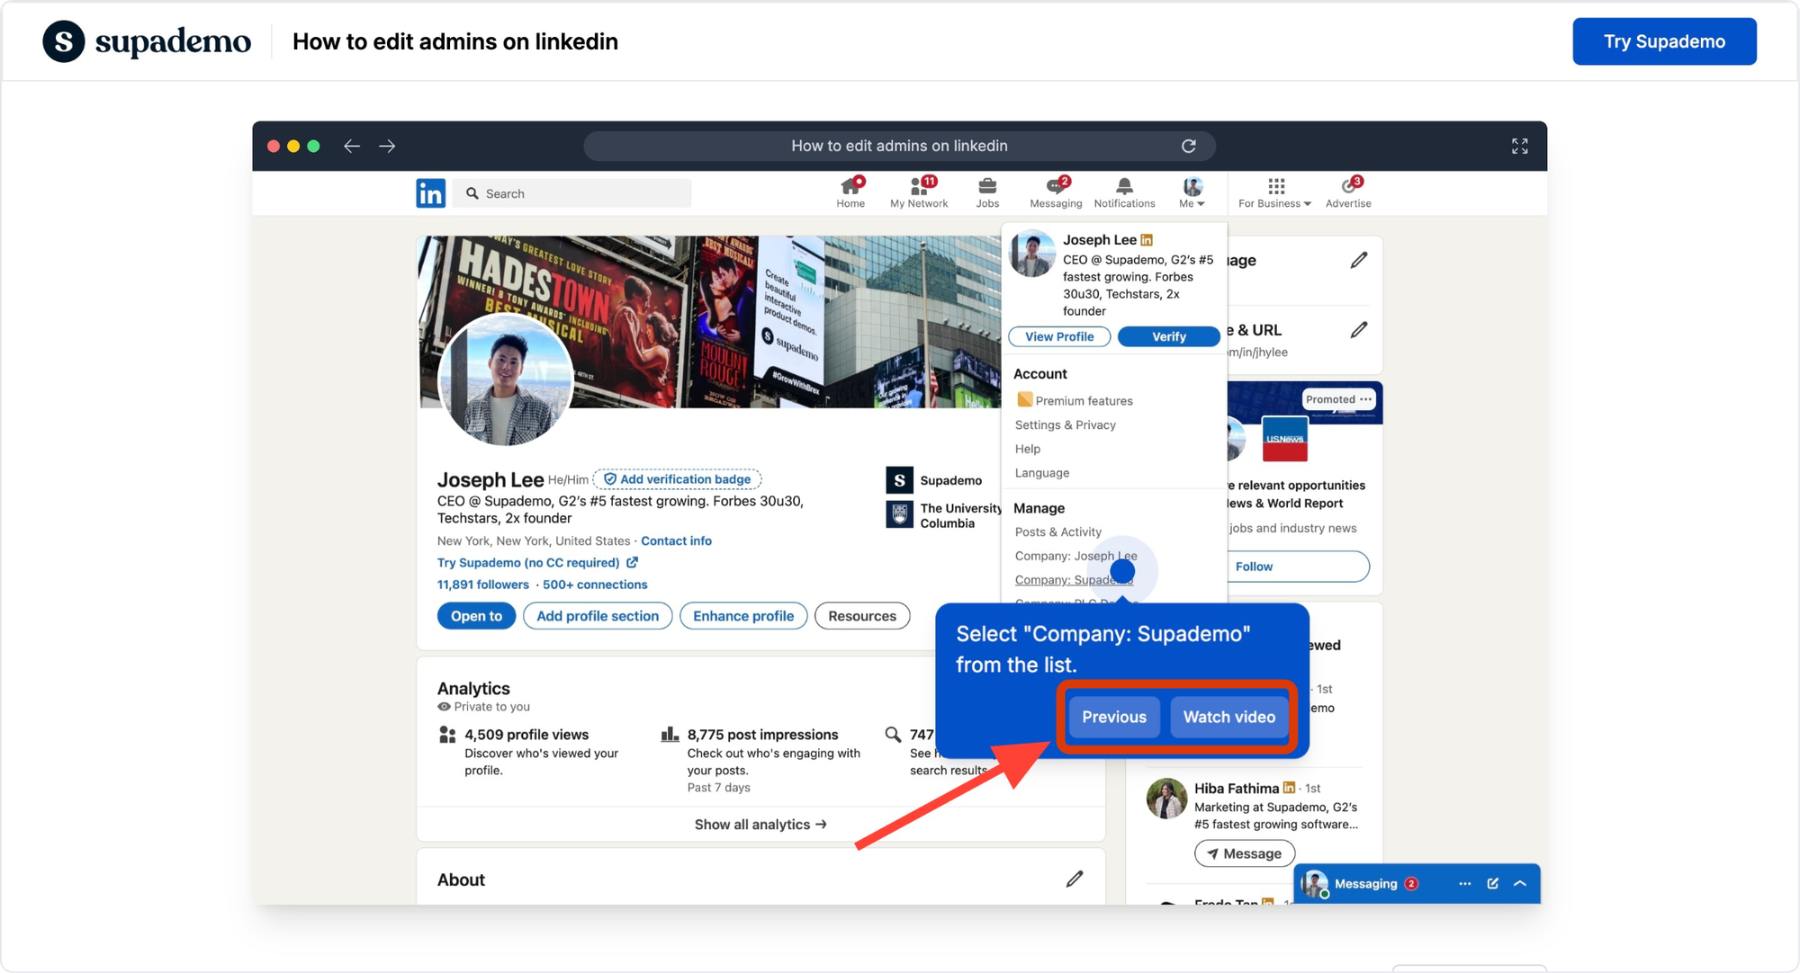The height and width of the screenshot is (973, 1800).
Task: Click Hiba Fathima's profile photo
Action: pyautogui.click(x=1166, y=799)
